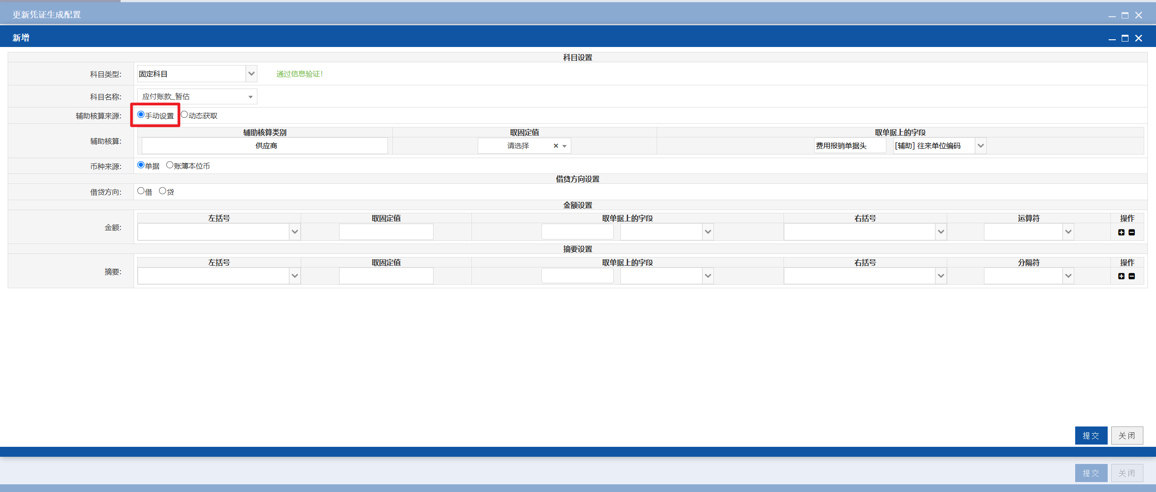This screenshot has height=492, width=1156.
Task: Choose 账簿本位币 as currency source
Action: click(x=170, y=165)
